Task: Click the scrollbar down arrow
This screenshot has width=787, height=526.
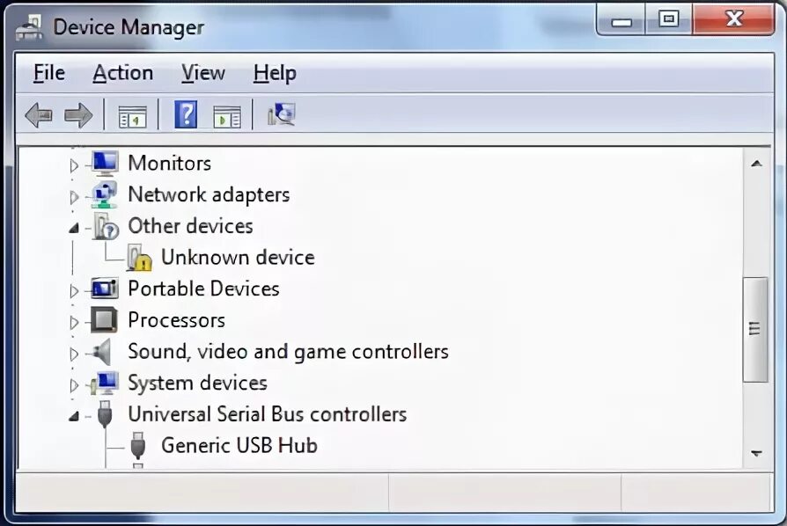Action: (756, 453)
